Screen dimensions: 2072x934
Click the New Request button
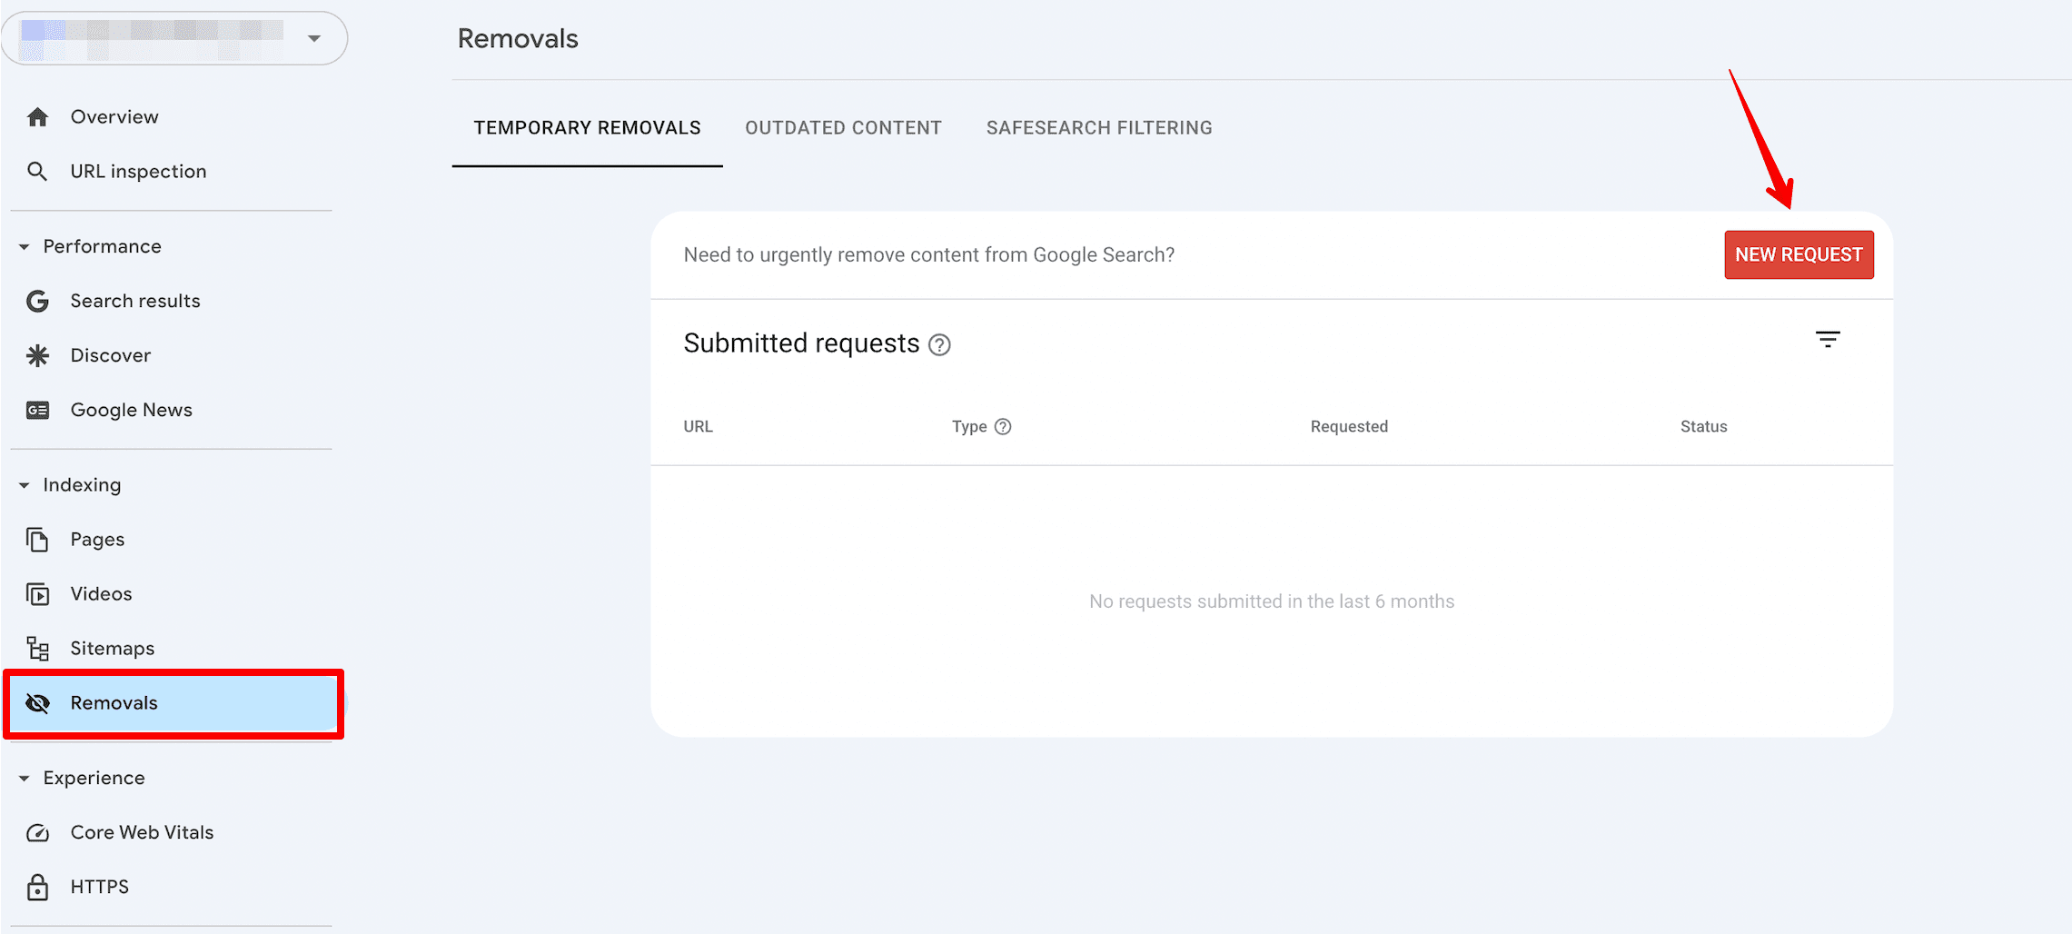[x=1799, y=255]
